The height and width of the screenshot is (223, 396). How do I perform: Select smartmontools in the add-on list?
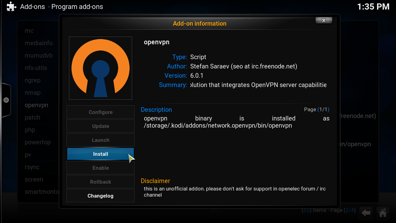point(42,192)
